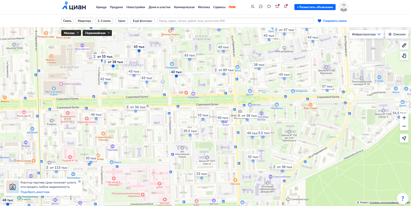Activate the draw-area hand tool on map
The width and height of the screenshot is (411, 206).
coord(404,56)
